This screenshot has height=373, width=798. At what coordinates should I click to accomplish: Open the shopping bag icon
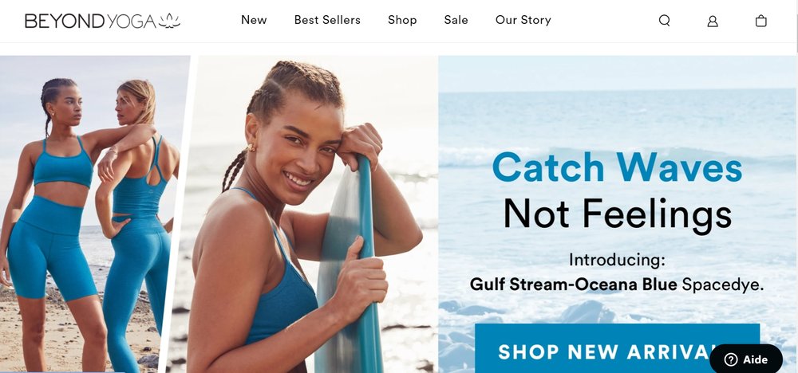tap(760, 21)
